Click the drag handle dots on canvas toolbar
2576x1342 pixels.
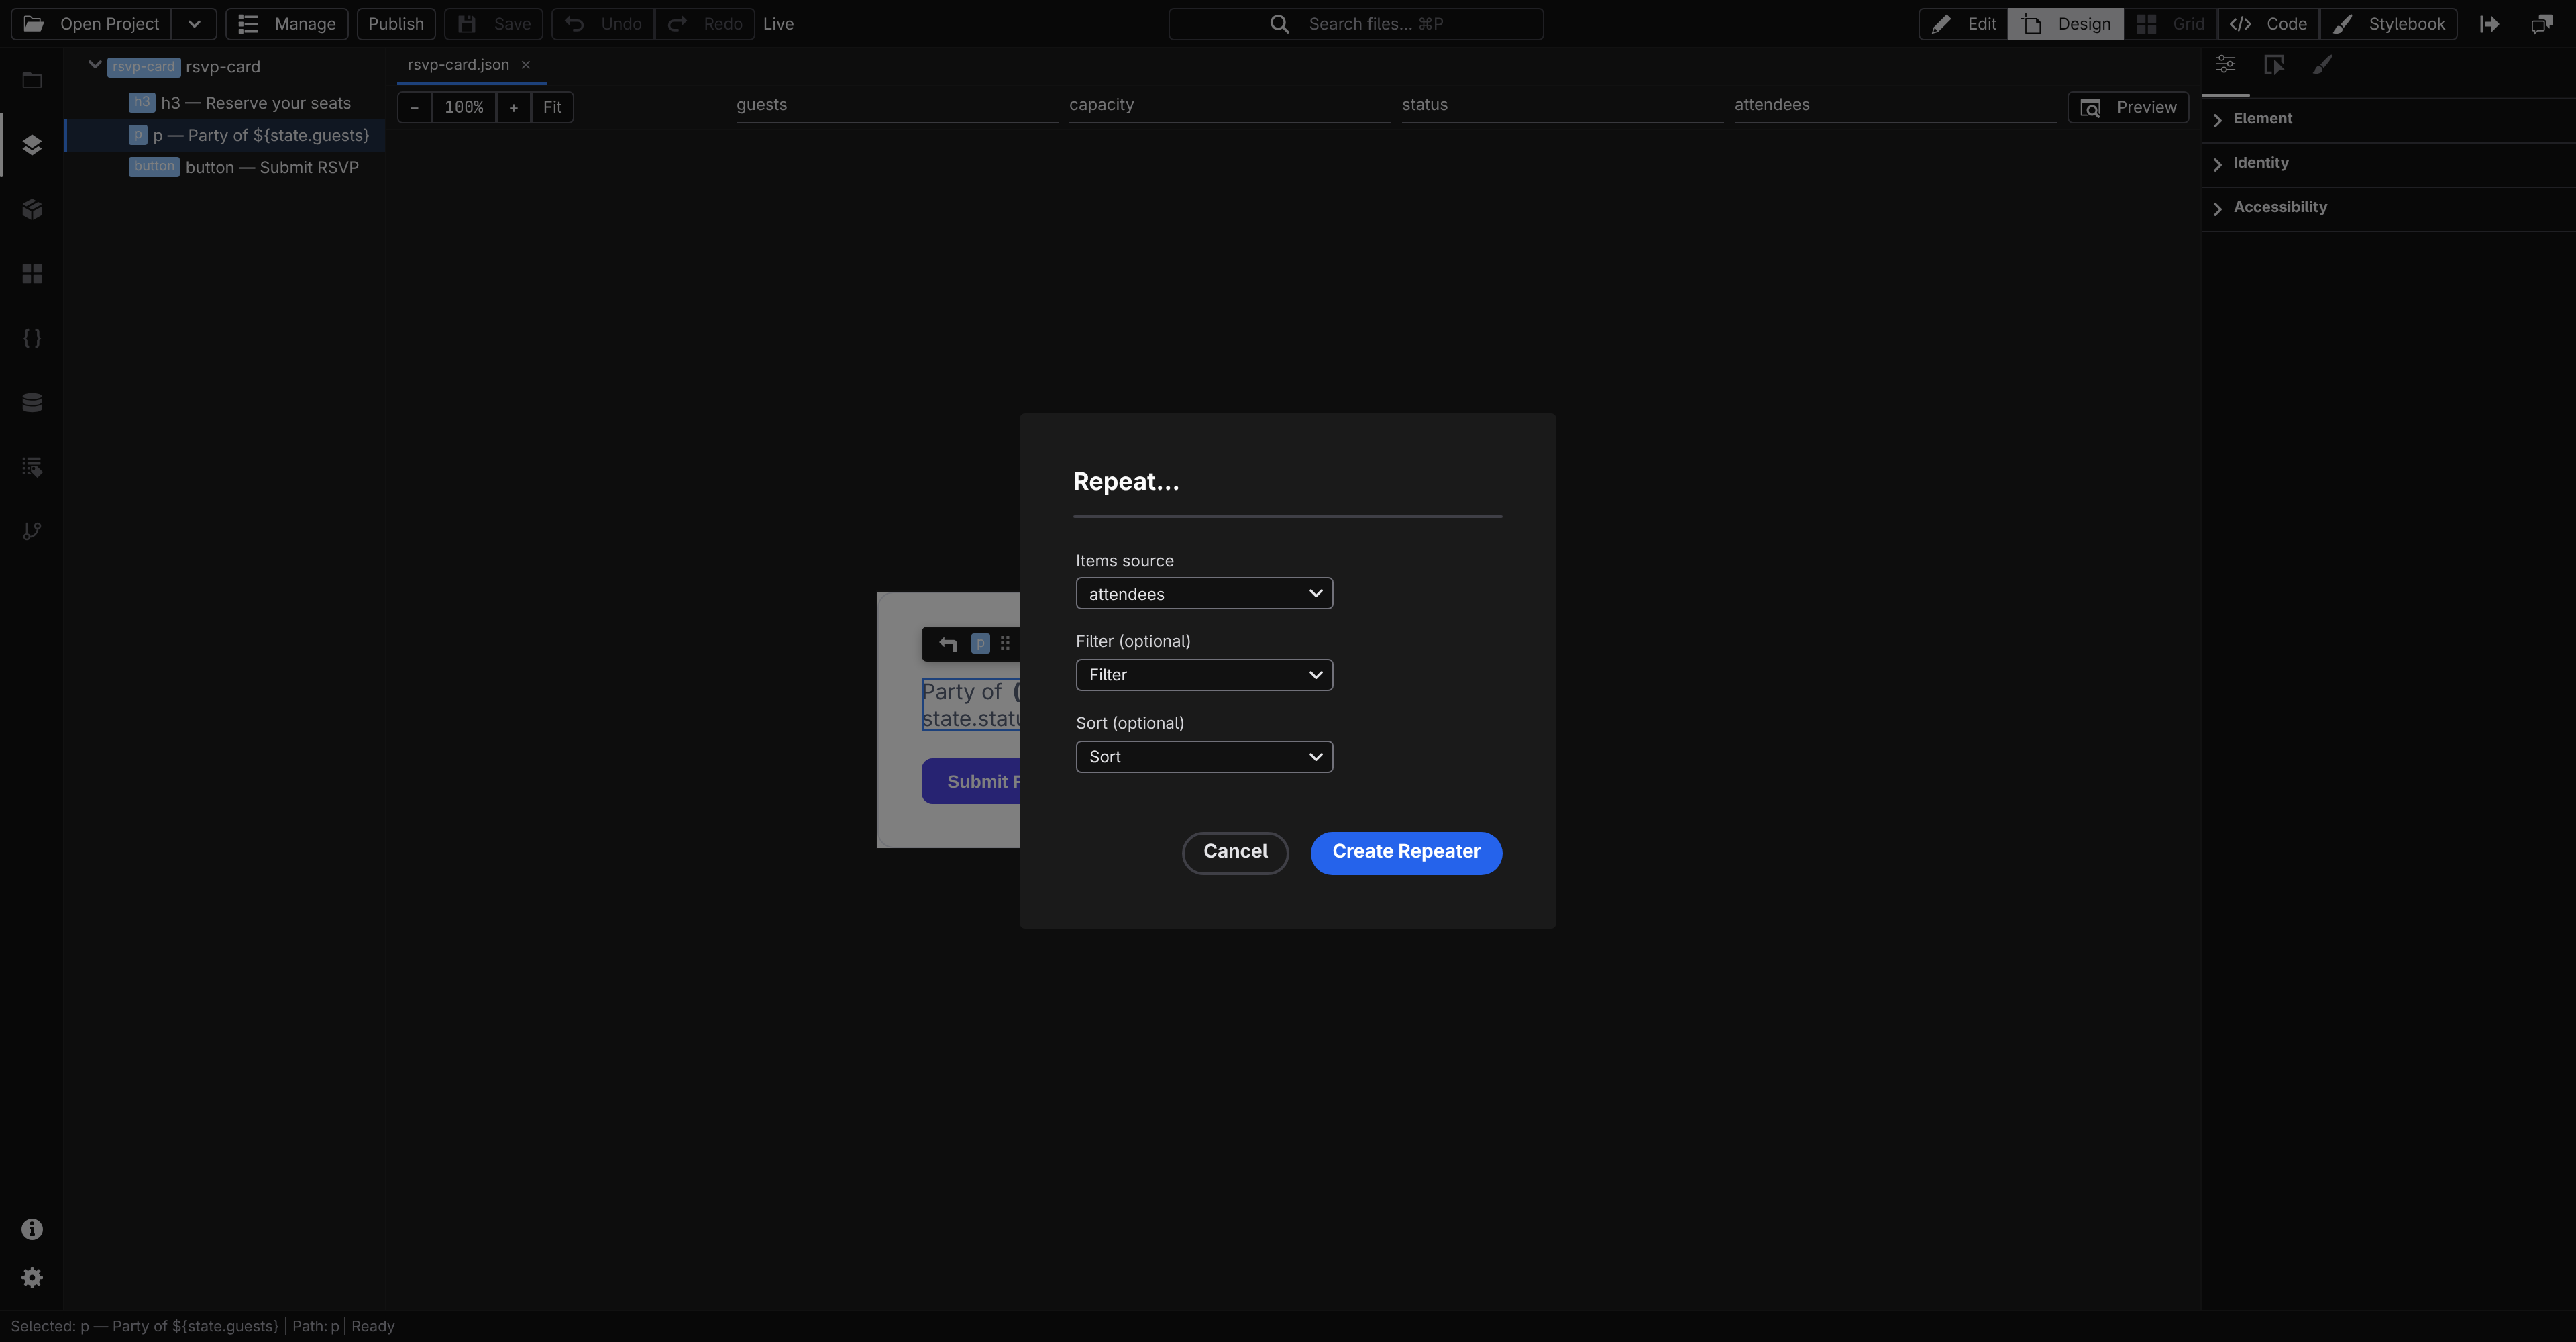[1005, 644]
